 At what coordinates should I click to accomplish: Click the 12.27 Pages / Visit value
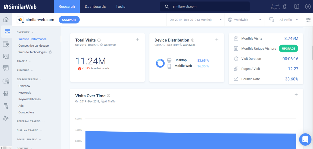(293, 69)
